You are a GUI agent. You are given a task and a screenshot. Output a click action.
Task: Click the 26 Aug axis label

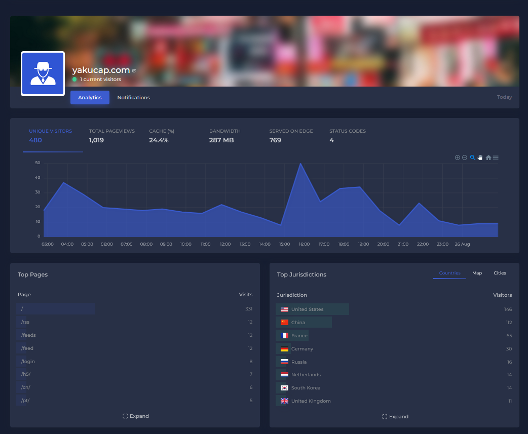point(462,244)
